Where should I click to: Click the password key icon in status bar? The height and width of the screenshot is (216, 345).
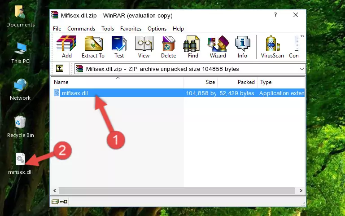[64, 202]
